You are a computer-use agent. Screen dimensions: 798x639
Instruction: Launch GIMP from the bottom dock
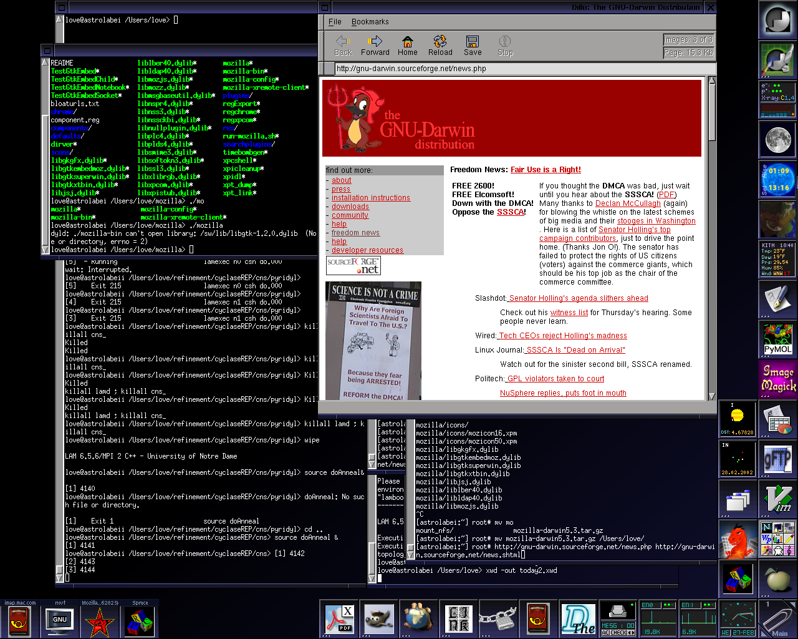[x=379, y=619]
